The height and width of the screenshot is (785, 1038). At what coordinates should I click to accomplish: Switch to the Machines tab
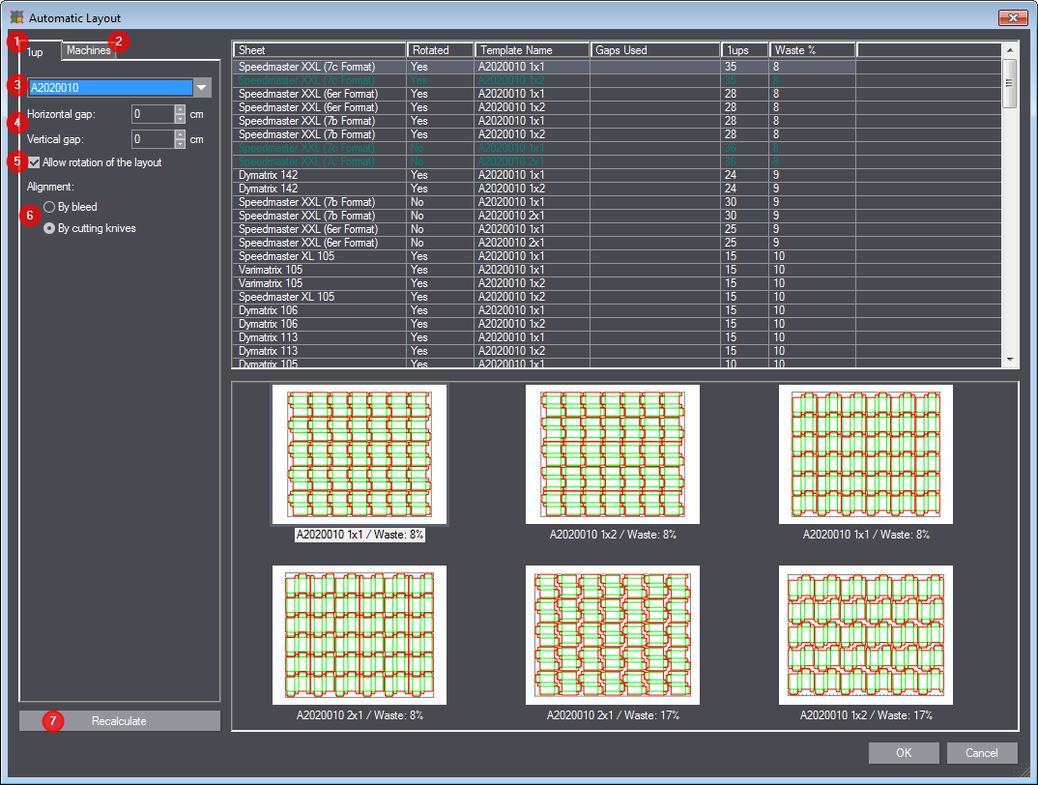pyautogui.click(x=88, y=50)
